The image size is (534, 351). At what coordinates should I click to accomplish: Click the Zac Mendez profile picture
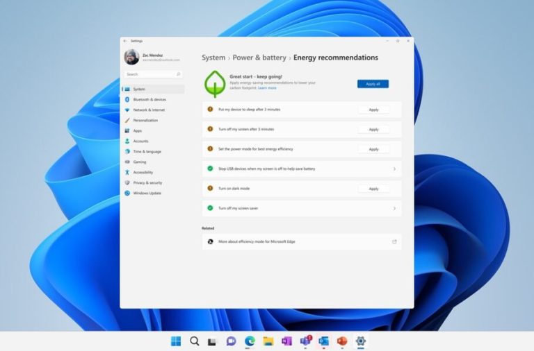[131, 57]
